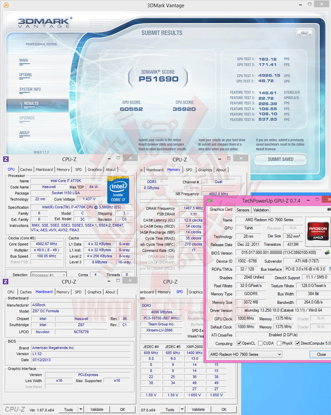
Task: Open Memory tab in CPU-Z Mainboard window
Action: [x=63, y=292]
